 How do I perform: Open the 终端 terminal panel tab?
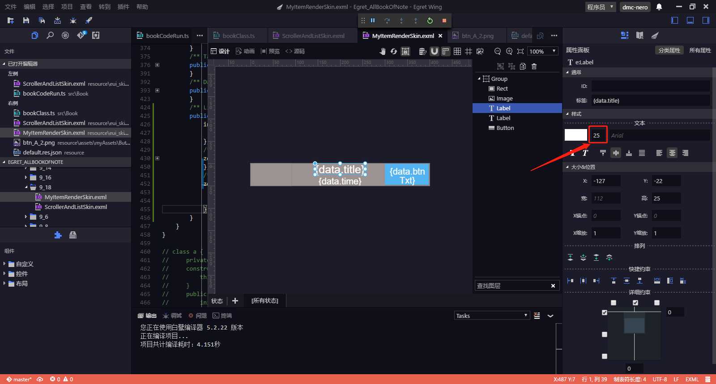point(222,316)
